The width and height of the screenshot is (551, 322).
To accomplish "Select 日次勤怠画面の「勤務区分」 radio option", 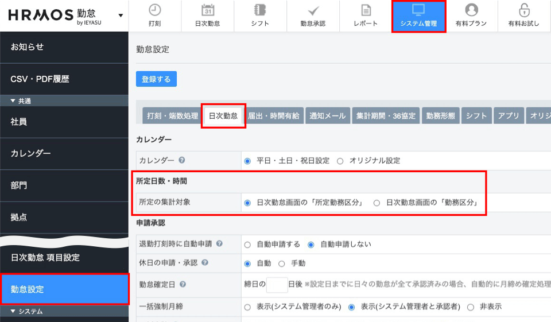I will (377, 203).
